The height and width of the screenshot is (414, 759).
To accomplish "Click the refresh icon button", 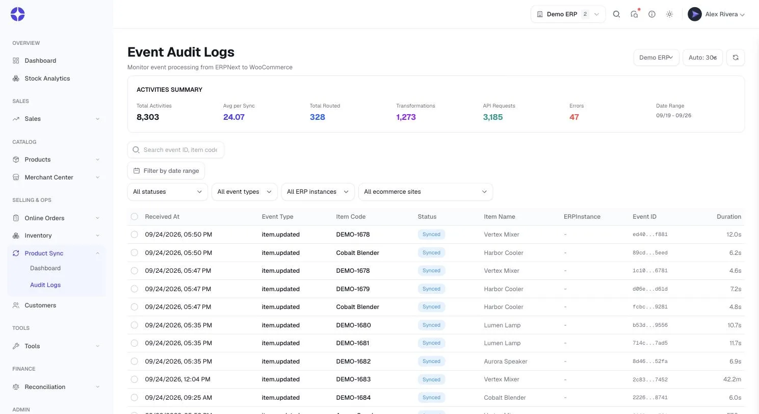I will 736,58.
